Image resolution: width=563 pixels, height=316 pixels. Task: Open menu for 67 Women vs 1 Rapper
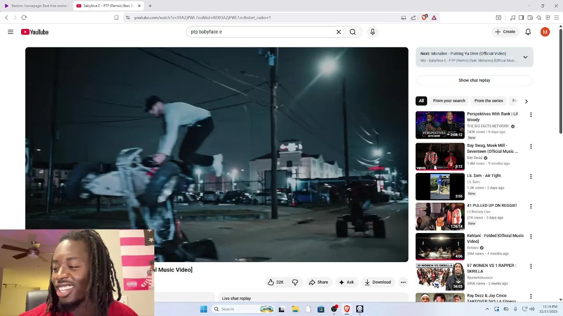(531, 266)
